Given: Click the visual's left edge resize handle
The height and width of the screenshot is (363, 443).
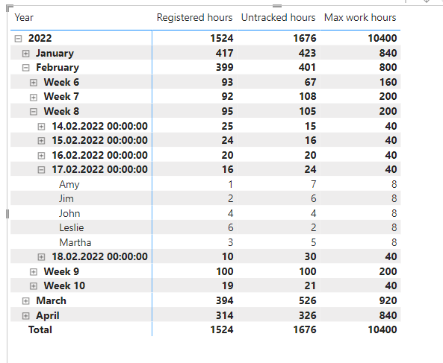Looking at the screenshot, I should (x=7, y=214).
